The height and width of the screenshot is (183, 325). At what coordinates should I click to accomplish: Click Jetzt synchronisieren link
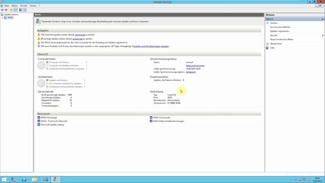pyautogui.click(x=195, y=66)
